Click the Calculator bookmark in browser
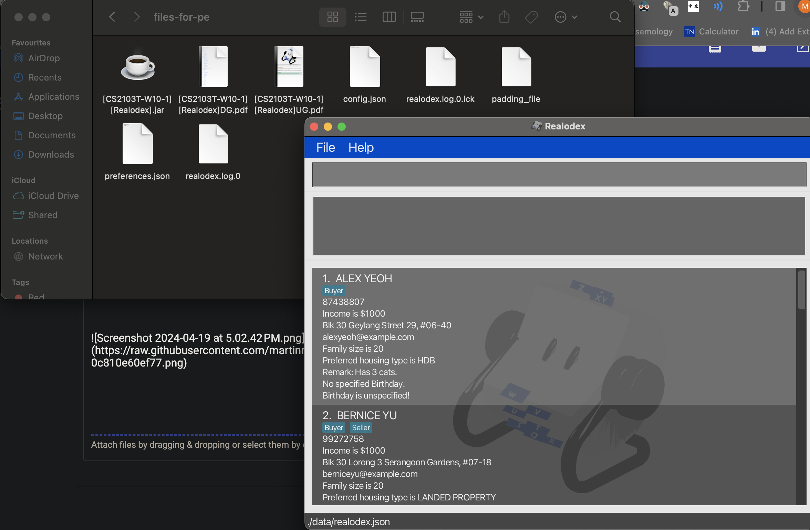The width and height of the screenshot is (810, 530). point(718,32)
